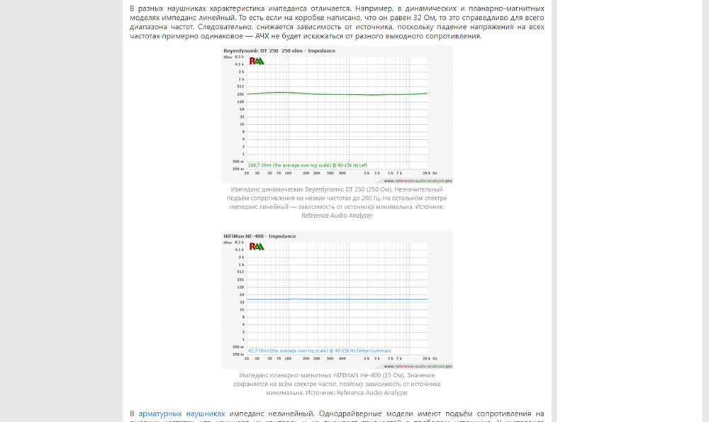Click the green '268,7 Ohm' average legend text
This screenshot has height=422, width=709.
click(x=307, y=165)
